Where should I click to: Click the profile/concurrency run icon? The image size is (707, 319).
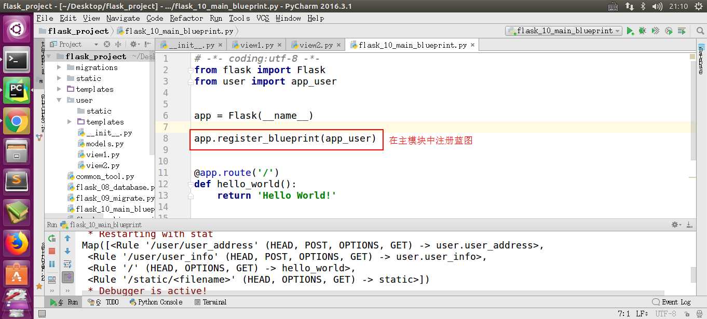tap(669, 31)
